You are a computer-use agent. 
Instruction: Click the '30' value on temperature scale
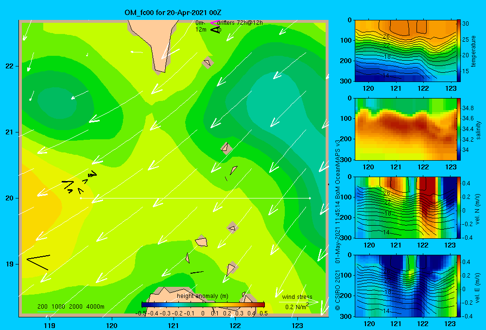[466, 23]
